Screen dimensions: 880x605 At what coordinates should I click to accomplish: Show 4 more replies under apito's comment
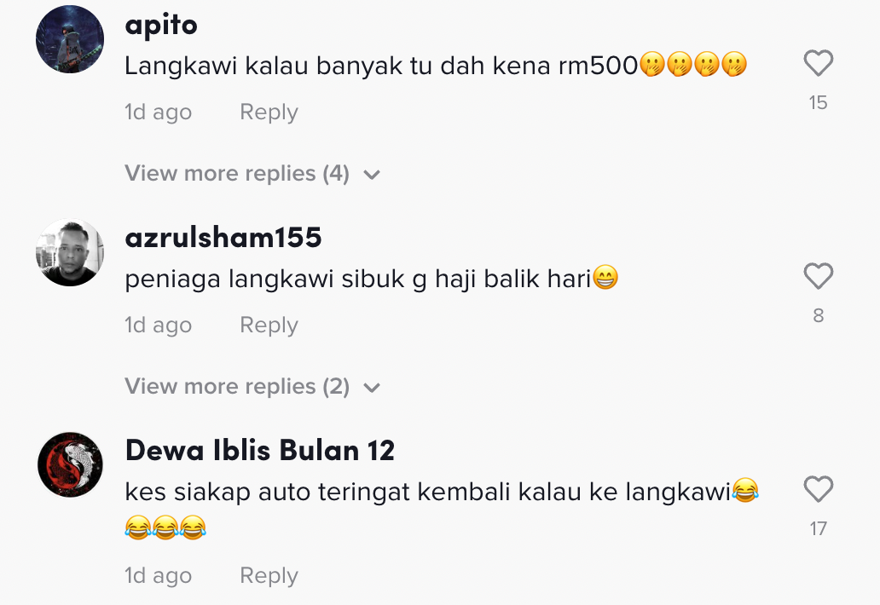click(237, 173)
